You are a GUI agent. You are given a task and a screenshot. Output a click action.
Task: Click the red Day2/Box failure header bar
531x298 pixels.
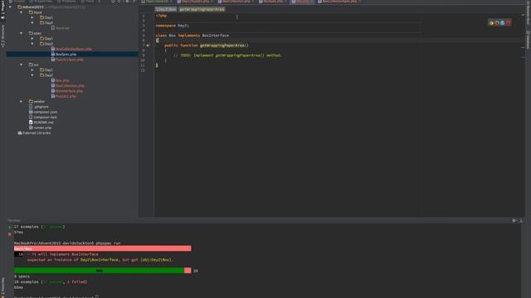[102, 248]
